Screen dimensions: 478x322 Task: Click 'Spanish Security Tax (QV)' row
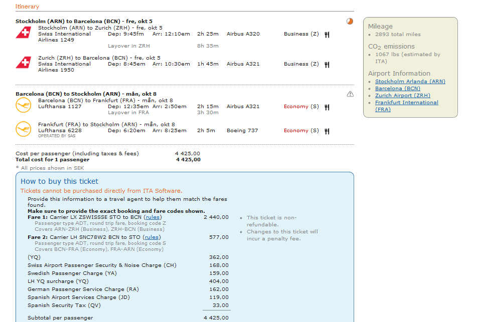tap(128, 305)
